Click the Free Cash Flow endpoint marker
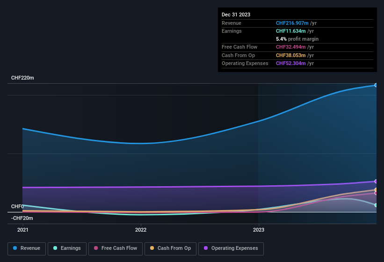Viewport: 384px width, 262px height. pos(376,193)
